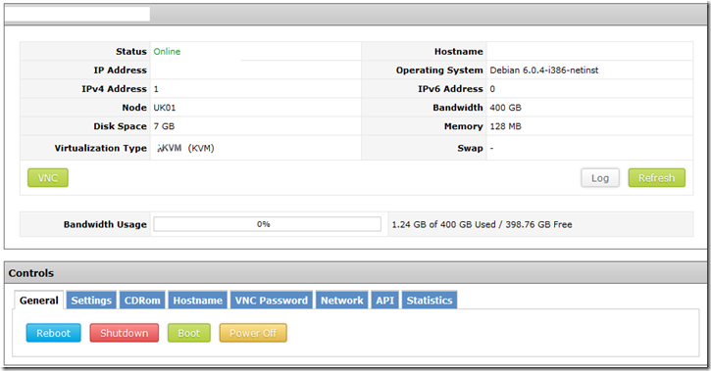This screenshot has height=371, width=711.
Task: Click the Virtualization Type label
Action: point(101,148)
